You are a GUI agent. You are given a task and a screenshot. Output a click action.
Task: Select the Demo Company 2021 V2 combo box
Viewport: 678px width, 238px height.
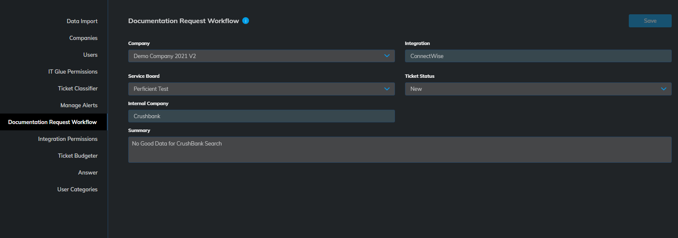click(261, 56)
